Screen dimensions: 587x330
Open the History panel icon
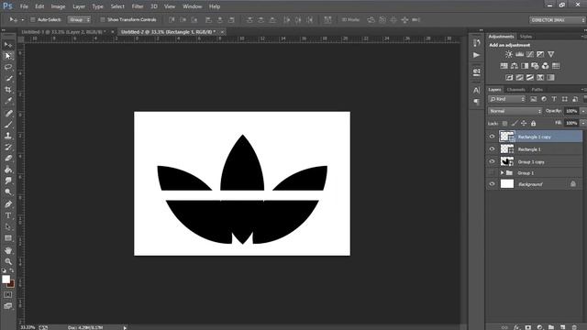pos(477,43)
